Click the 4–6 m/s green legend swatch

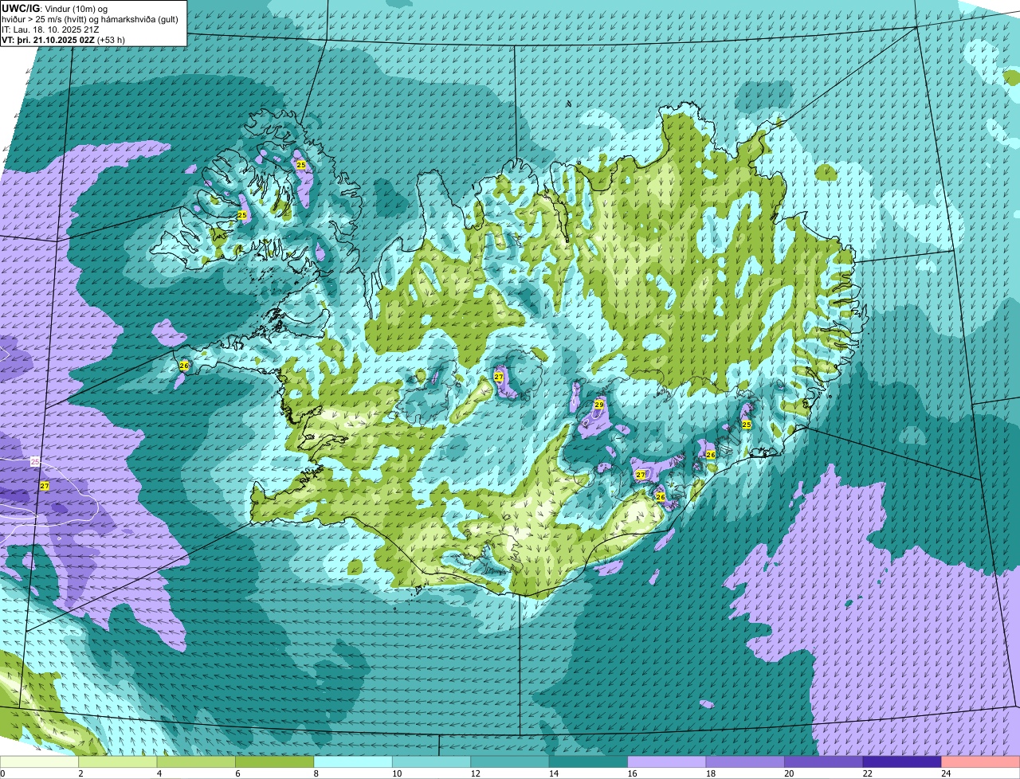tap(197, 761)
